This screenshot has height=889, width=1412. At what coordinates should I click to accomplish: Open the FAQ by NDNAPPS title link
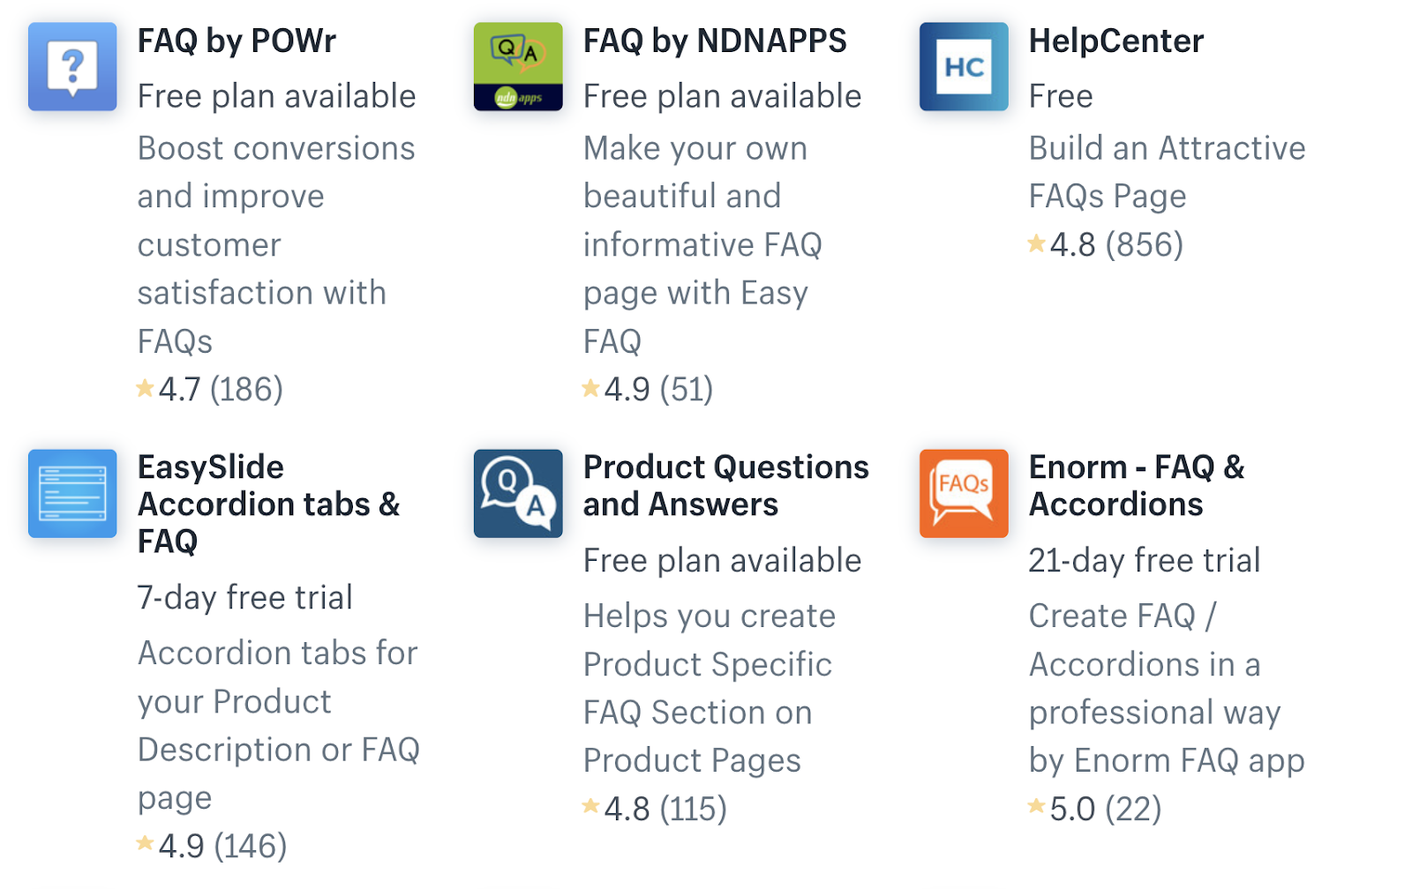click(715, 41)
